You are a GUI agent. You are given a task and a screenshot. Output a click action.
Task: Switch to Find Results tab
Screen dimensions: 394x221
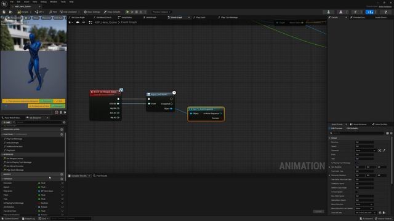tap(100, 176)
